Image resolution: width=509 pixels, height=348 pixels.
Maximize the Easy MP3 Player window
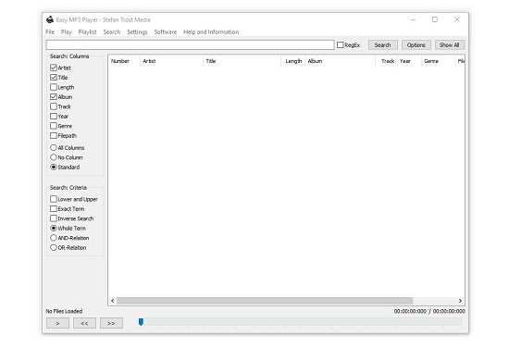[x=435, y=19]
